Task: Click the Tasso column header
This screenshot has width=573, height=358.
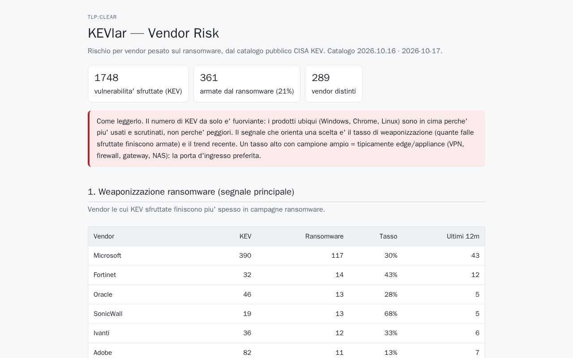Action: point(389,236)
